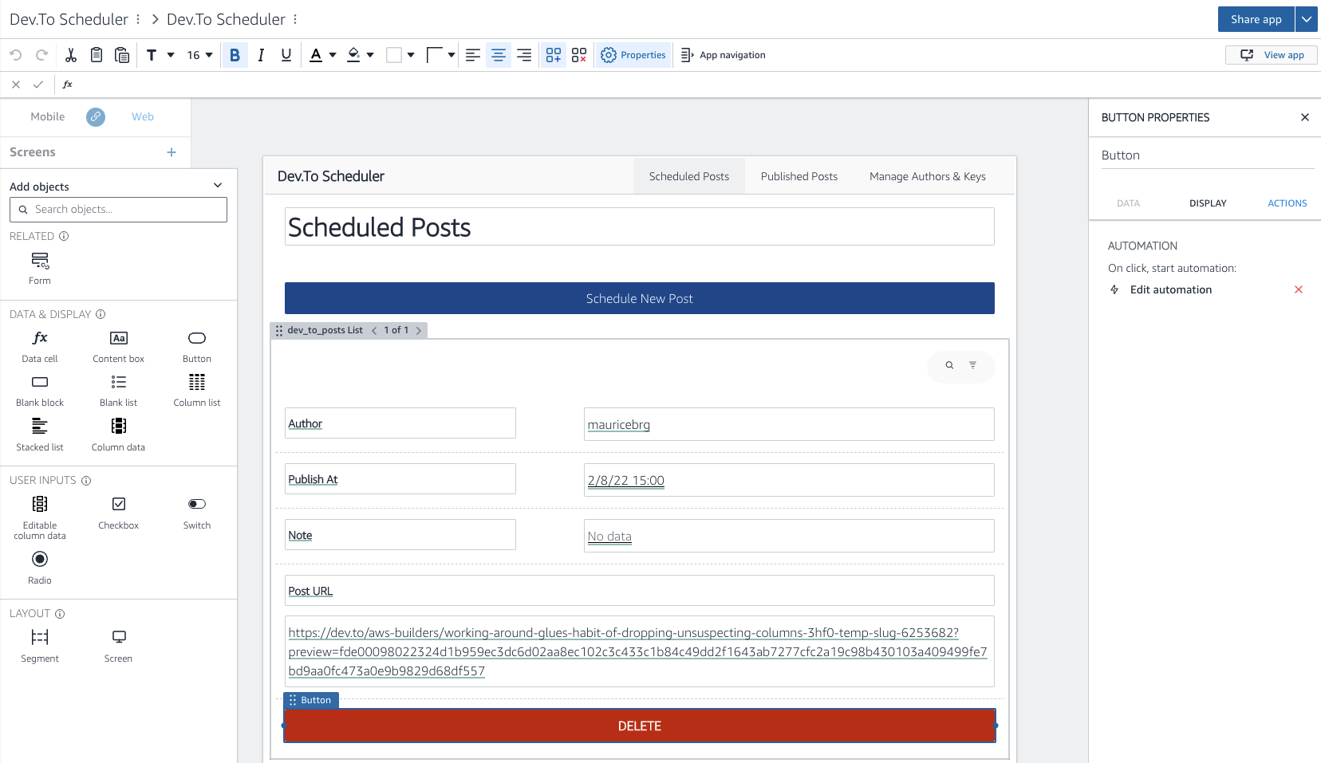This screenshot has height=763, width=1321.
Task: Toggle the Mobile/Web link icon
Action: click(96, 116)
